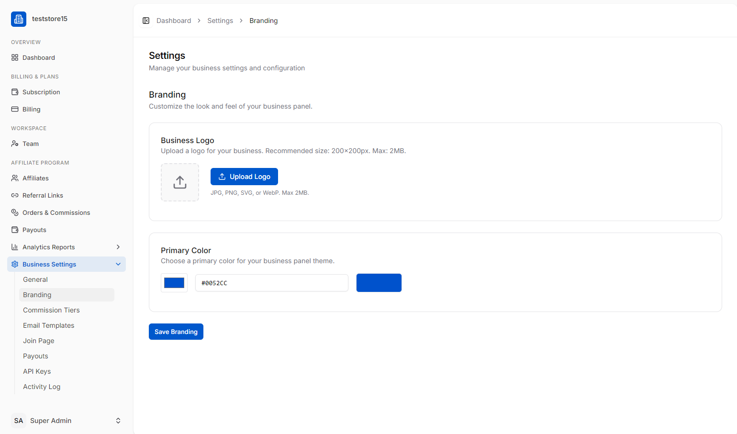Open Email Templates settings

pyautogui.click(x=67, y=325)
